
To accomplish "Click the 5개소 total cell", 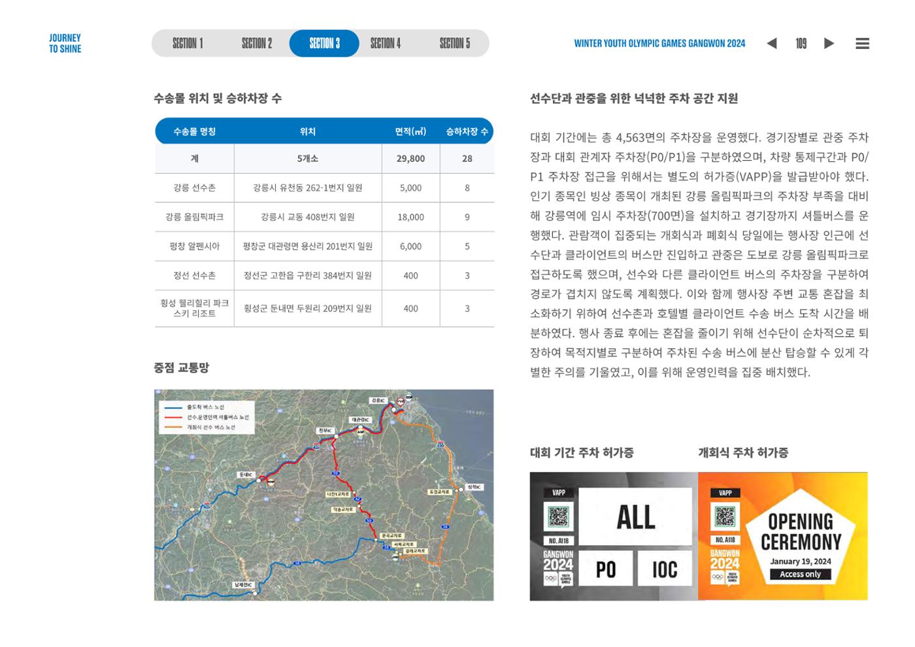I will coord(308,159).
